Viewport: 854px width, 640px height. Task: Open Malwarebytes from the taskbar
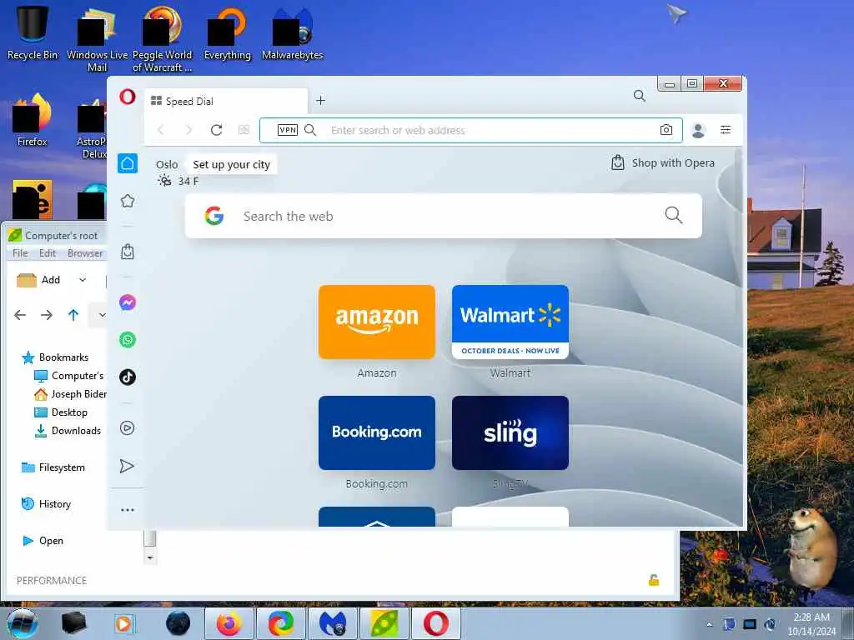pos(333,623)
